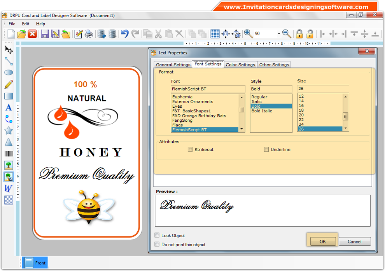Click the Lock icon on the toolbar
Screen dimensions: 385x271
[299, 34]
